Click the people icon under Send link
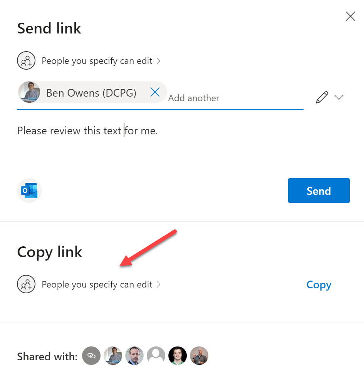 [26, 60]
